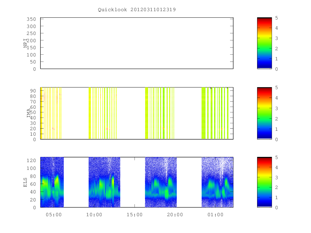
Task: Click the 90 tick on IMA axis
Action: pos(33,91)
